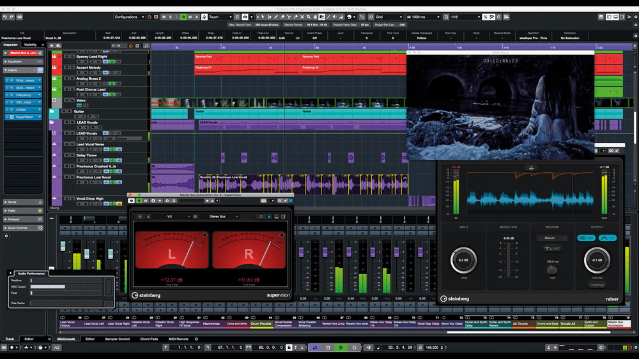
Task: Open Stereo Bus channel dropdown in SuperVision
Action: coord(219,216)
